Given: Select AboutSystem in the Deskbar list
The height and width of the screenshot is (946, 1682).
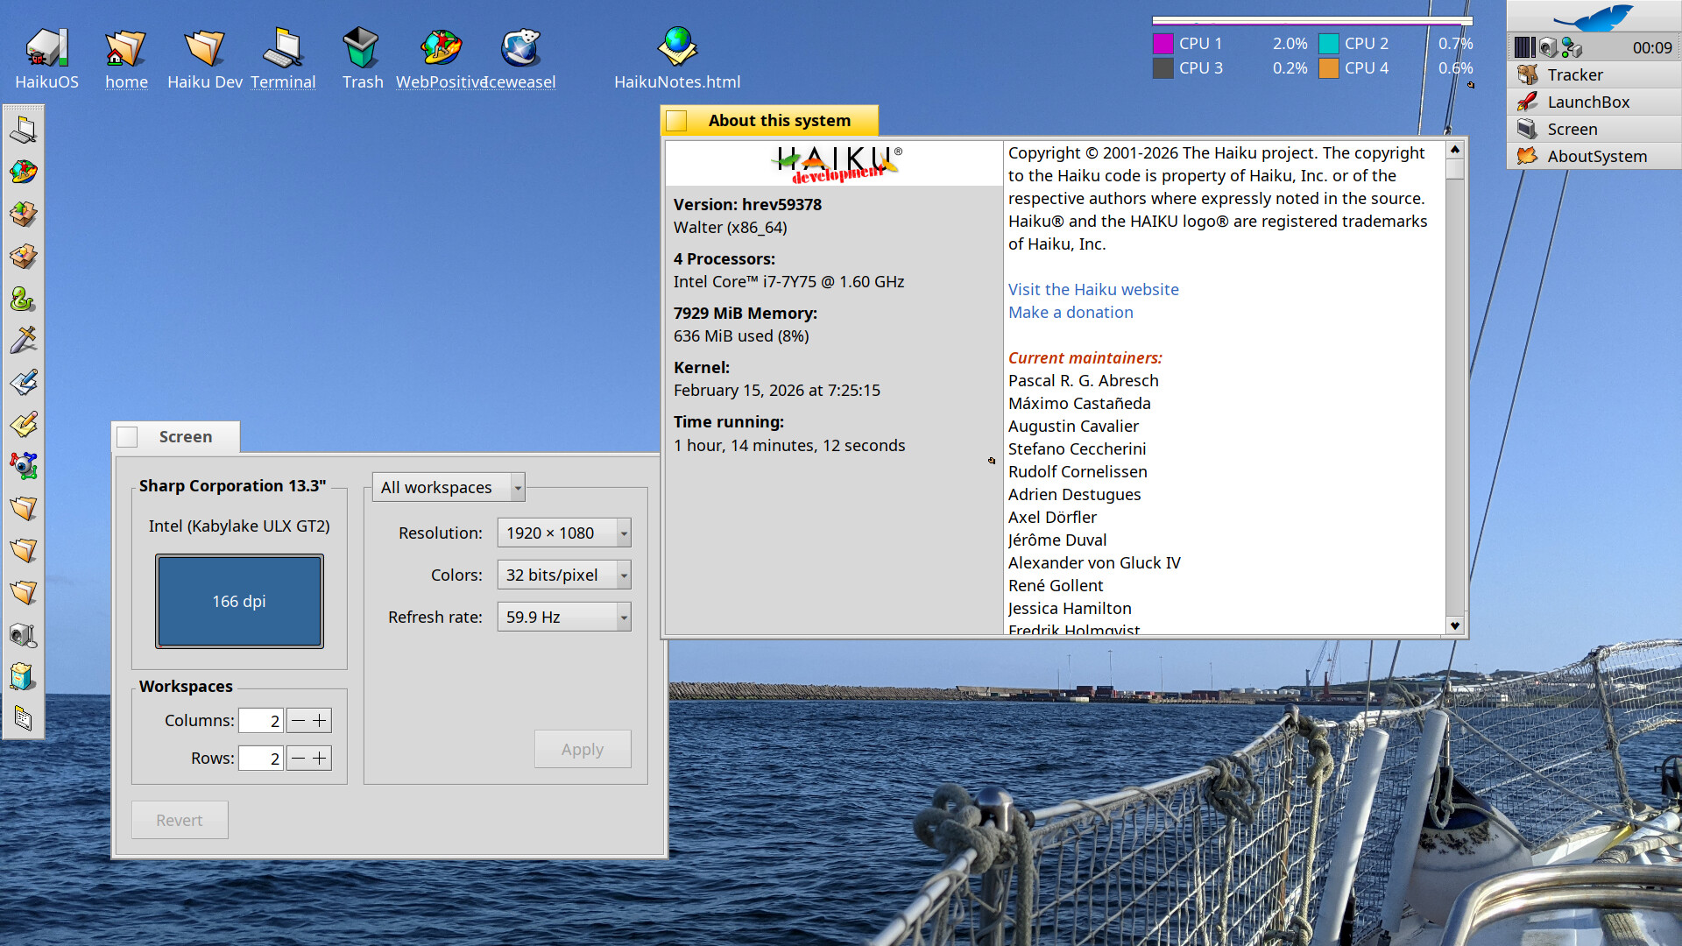Looking at the screenshot, I should [x=1596, y=157].
